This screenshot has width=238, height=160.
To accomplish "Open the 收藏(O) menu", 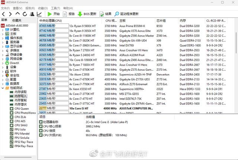I will pos(43,8).
